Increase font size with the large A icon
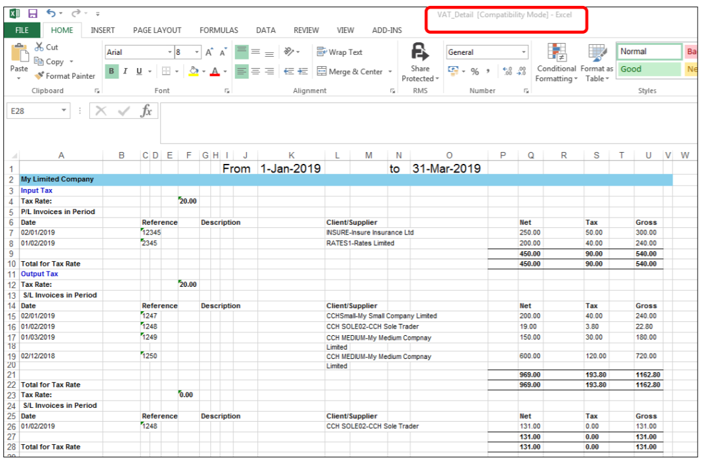The image size is (703, 462). tap(209, 52)
